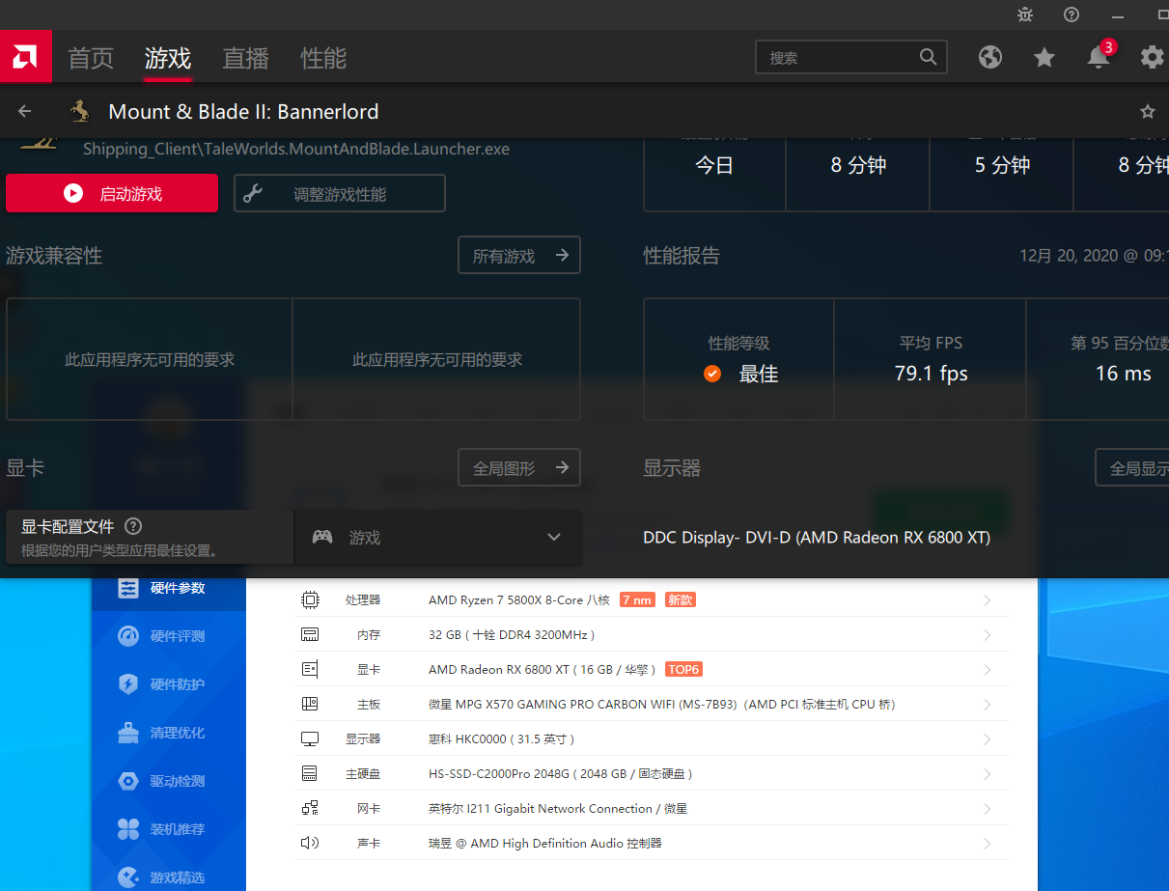Expand the AMD Radeon RX 6800 XT row chevron

(987, 670)
